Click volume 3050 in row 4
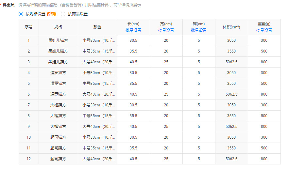 pyautogui.click(x=231, y=73)
